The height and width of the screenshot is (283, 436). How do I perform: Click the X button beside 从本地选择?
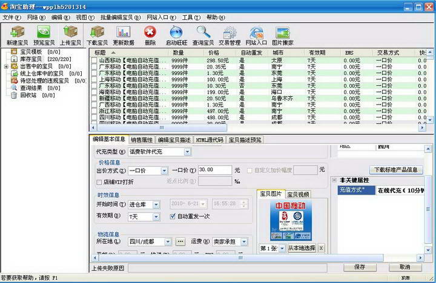(x=321, y=248)
